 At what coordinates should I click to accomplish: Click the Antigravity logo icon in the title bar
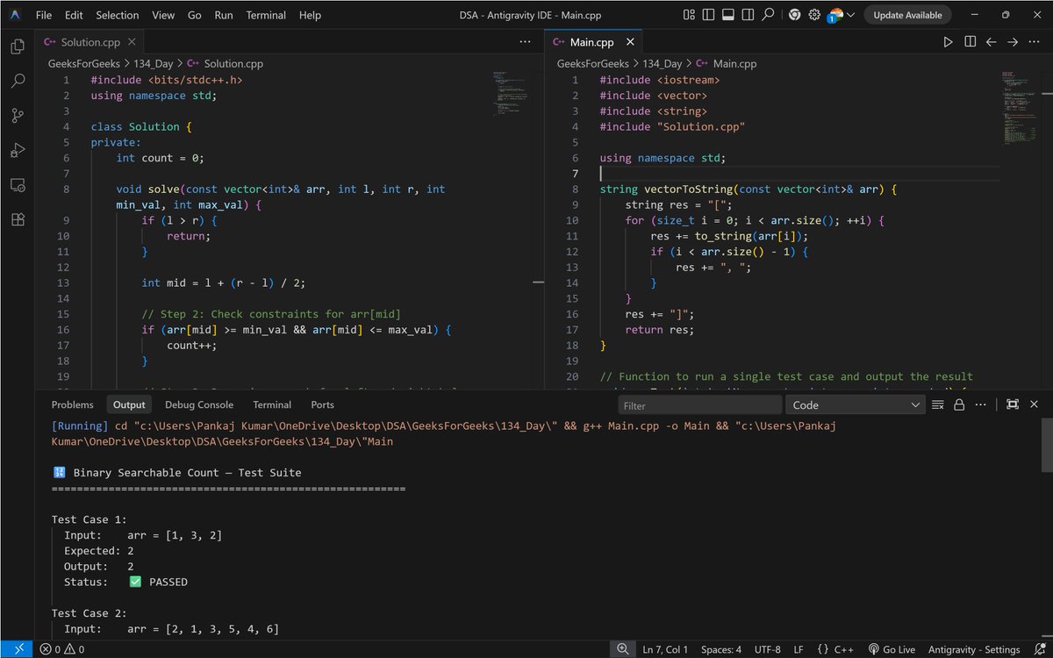click(17, 15)
